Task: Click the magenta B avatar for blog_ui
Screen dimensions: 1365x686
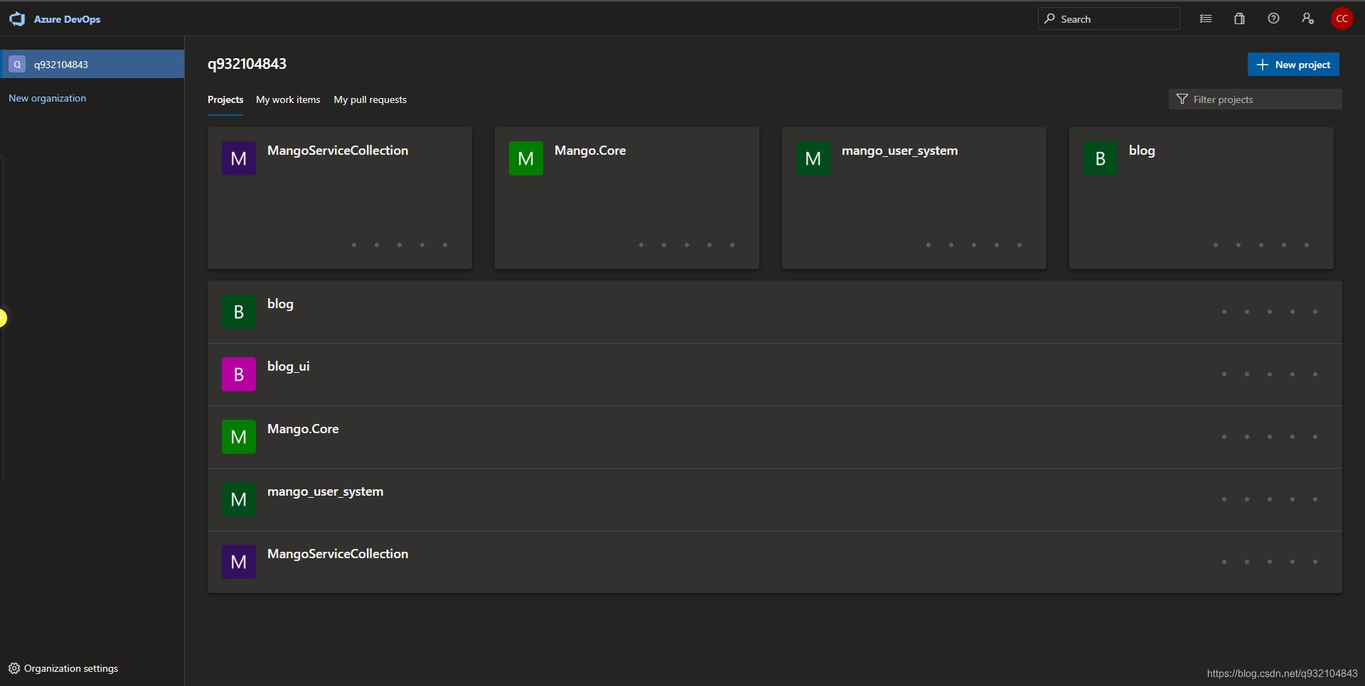Action: (x=239, y=374)
